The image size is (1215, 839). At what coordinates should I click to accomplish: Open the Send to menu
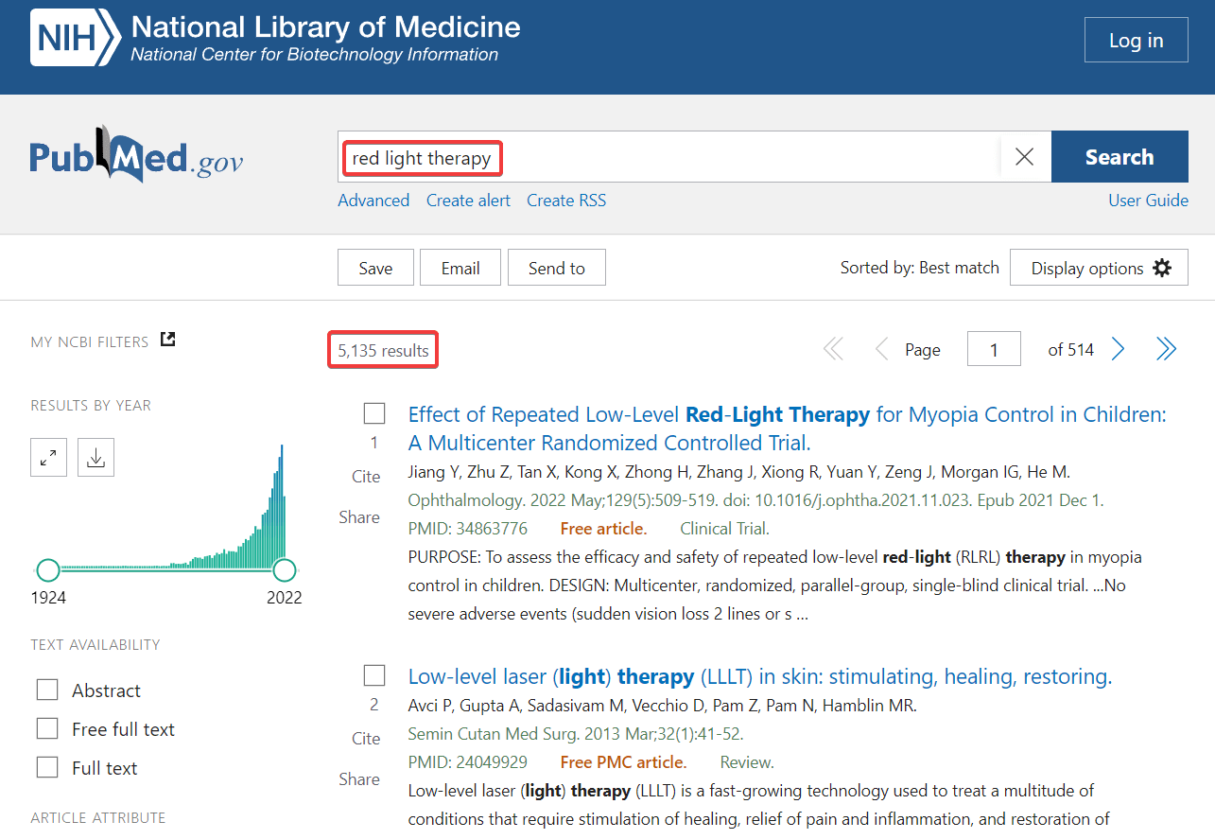point(556,268)
